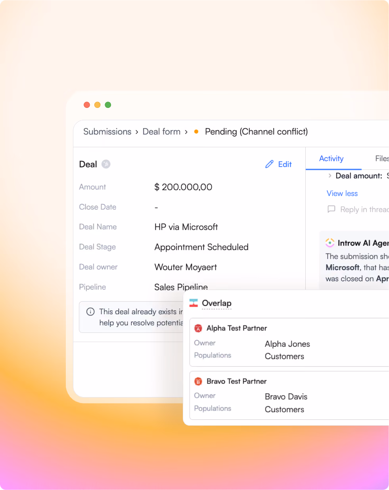389x490 pixels.
Task: Click the amount value $ 200.000,00
Action: coord(183,187)
